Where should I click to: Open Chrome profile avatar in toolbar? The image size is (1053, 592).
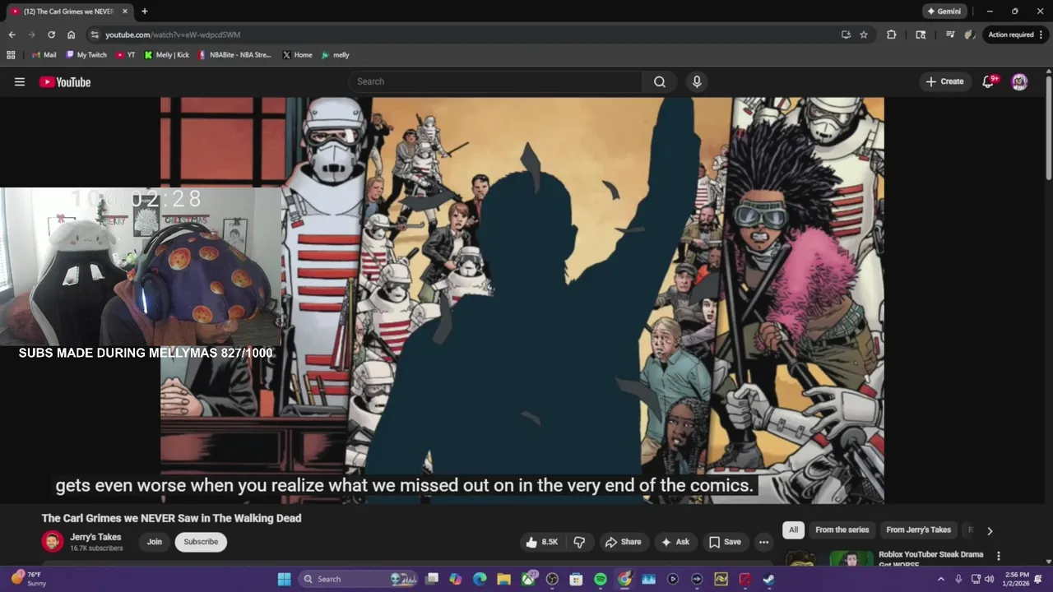coord(970,35)
